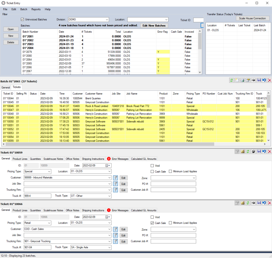Click the tickets grid horizontal scrollbar
This screenshot has height=258, width=272.
tap(134, 144)
